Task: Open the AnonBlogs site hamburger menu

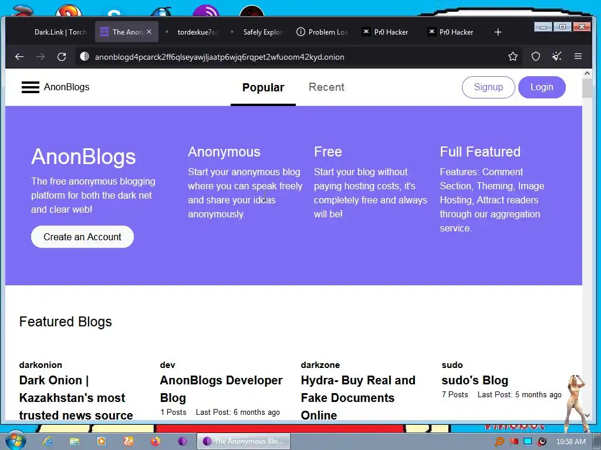Action: pyautogui.click(x=31, y=87)
